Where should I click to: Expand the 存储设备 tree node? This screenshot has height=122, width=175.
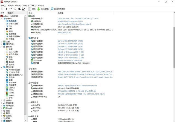(x=2, y=103)
